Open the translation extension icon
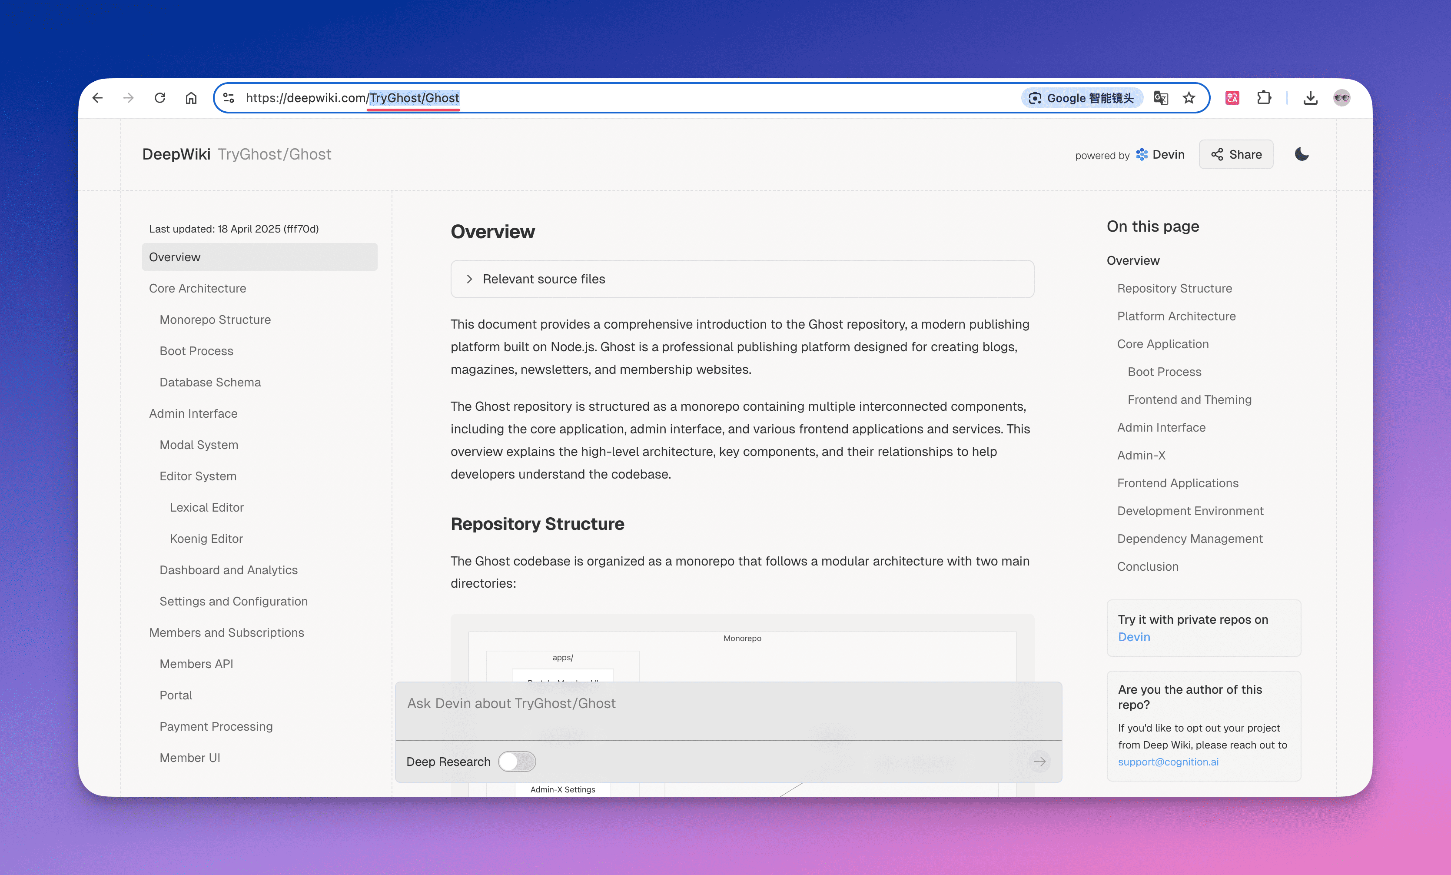This screenshot has height=875, width=1451. (1232, 98)
